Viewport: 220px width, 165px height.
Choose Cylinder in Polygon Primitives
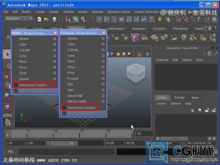(73, 50)
